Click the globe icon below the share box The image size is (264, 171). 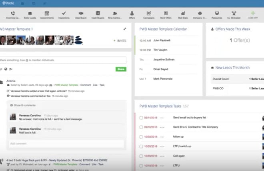(x=6, y=69)
